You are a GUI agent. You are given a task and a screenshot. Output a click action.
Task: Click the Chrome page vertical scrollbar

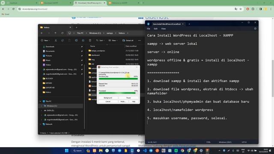click(273, 78)
